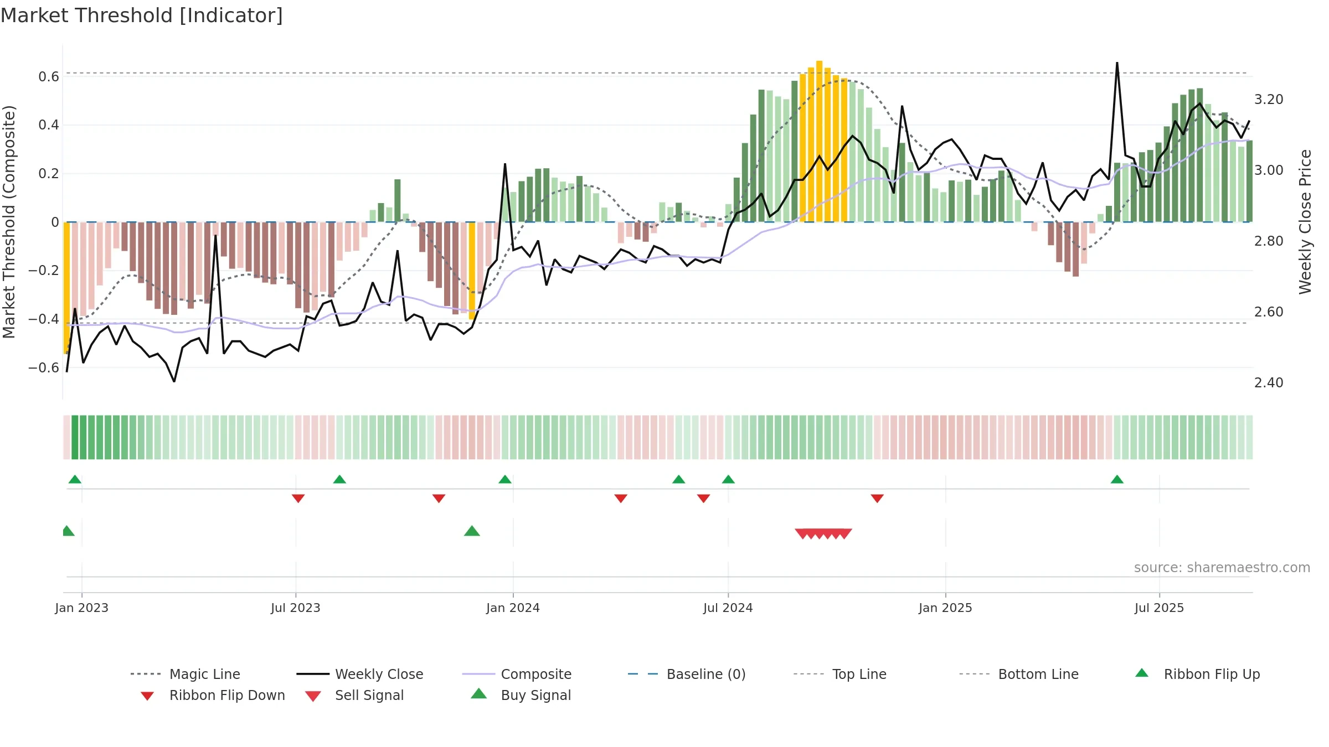Click the red flip-down triangle just before Jul 2024
The width and height of the screenshot is (1329, 747).
click(x=703, y=499)
